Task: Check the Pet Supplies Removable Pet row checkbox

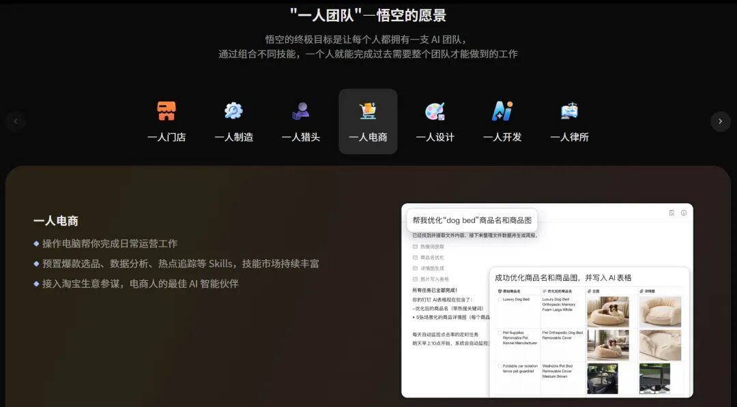Action: point(500,333)
